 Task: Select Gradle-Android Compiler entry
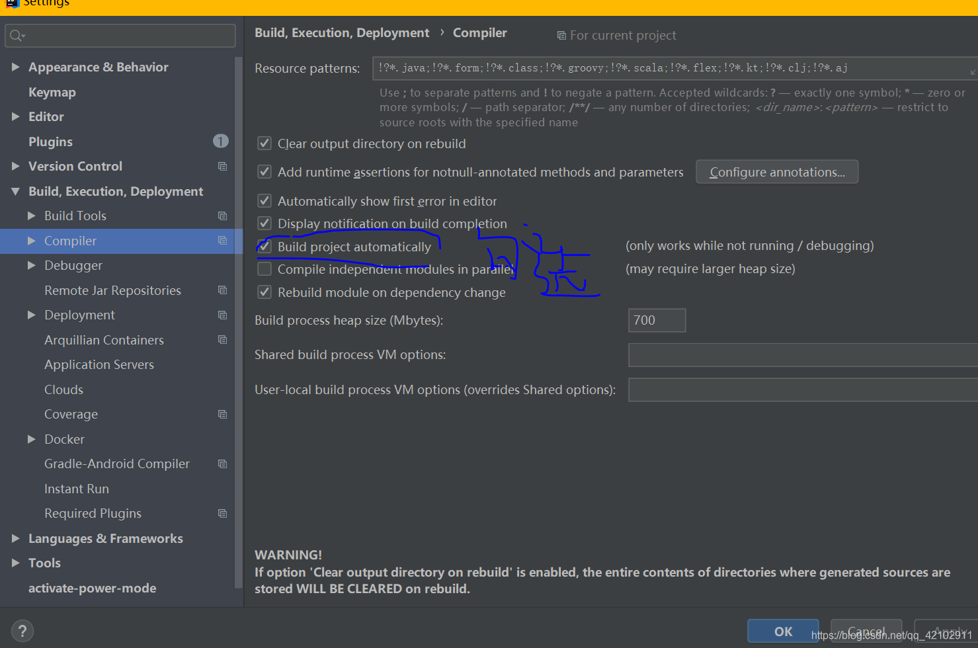[x=117, y=464]
